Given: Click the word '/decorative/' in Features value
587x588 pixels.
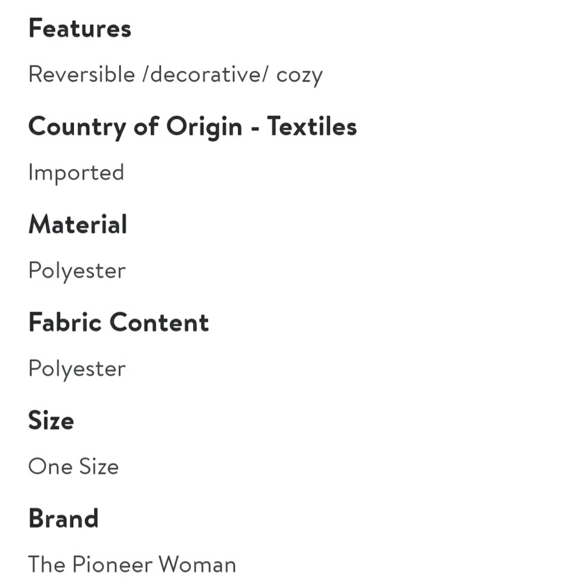Looking at the screenshot, I should tap(206, 74).
